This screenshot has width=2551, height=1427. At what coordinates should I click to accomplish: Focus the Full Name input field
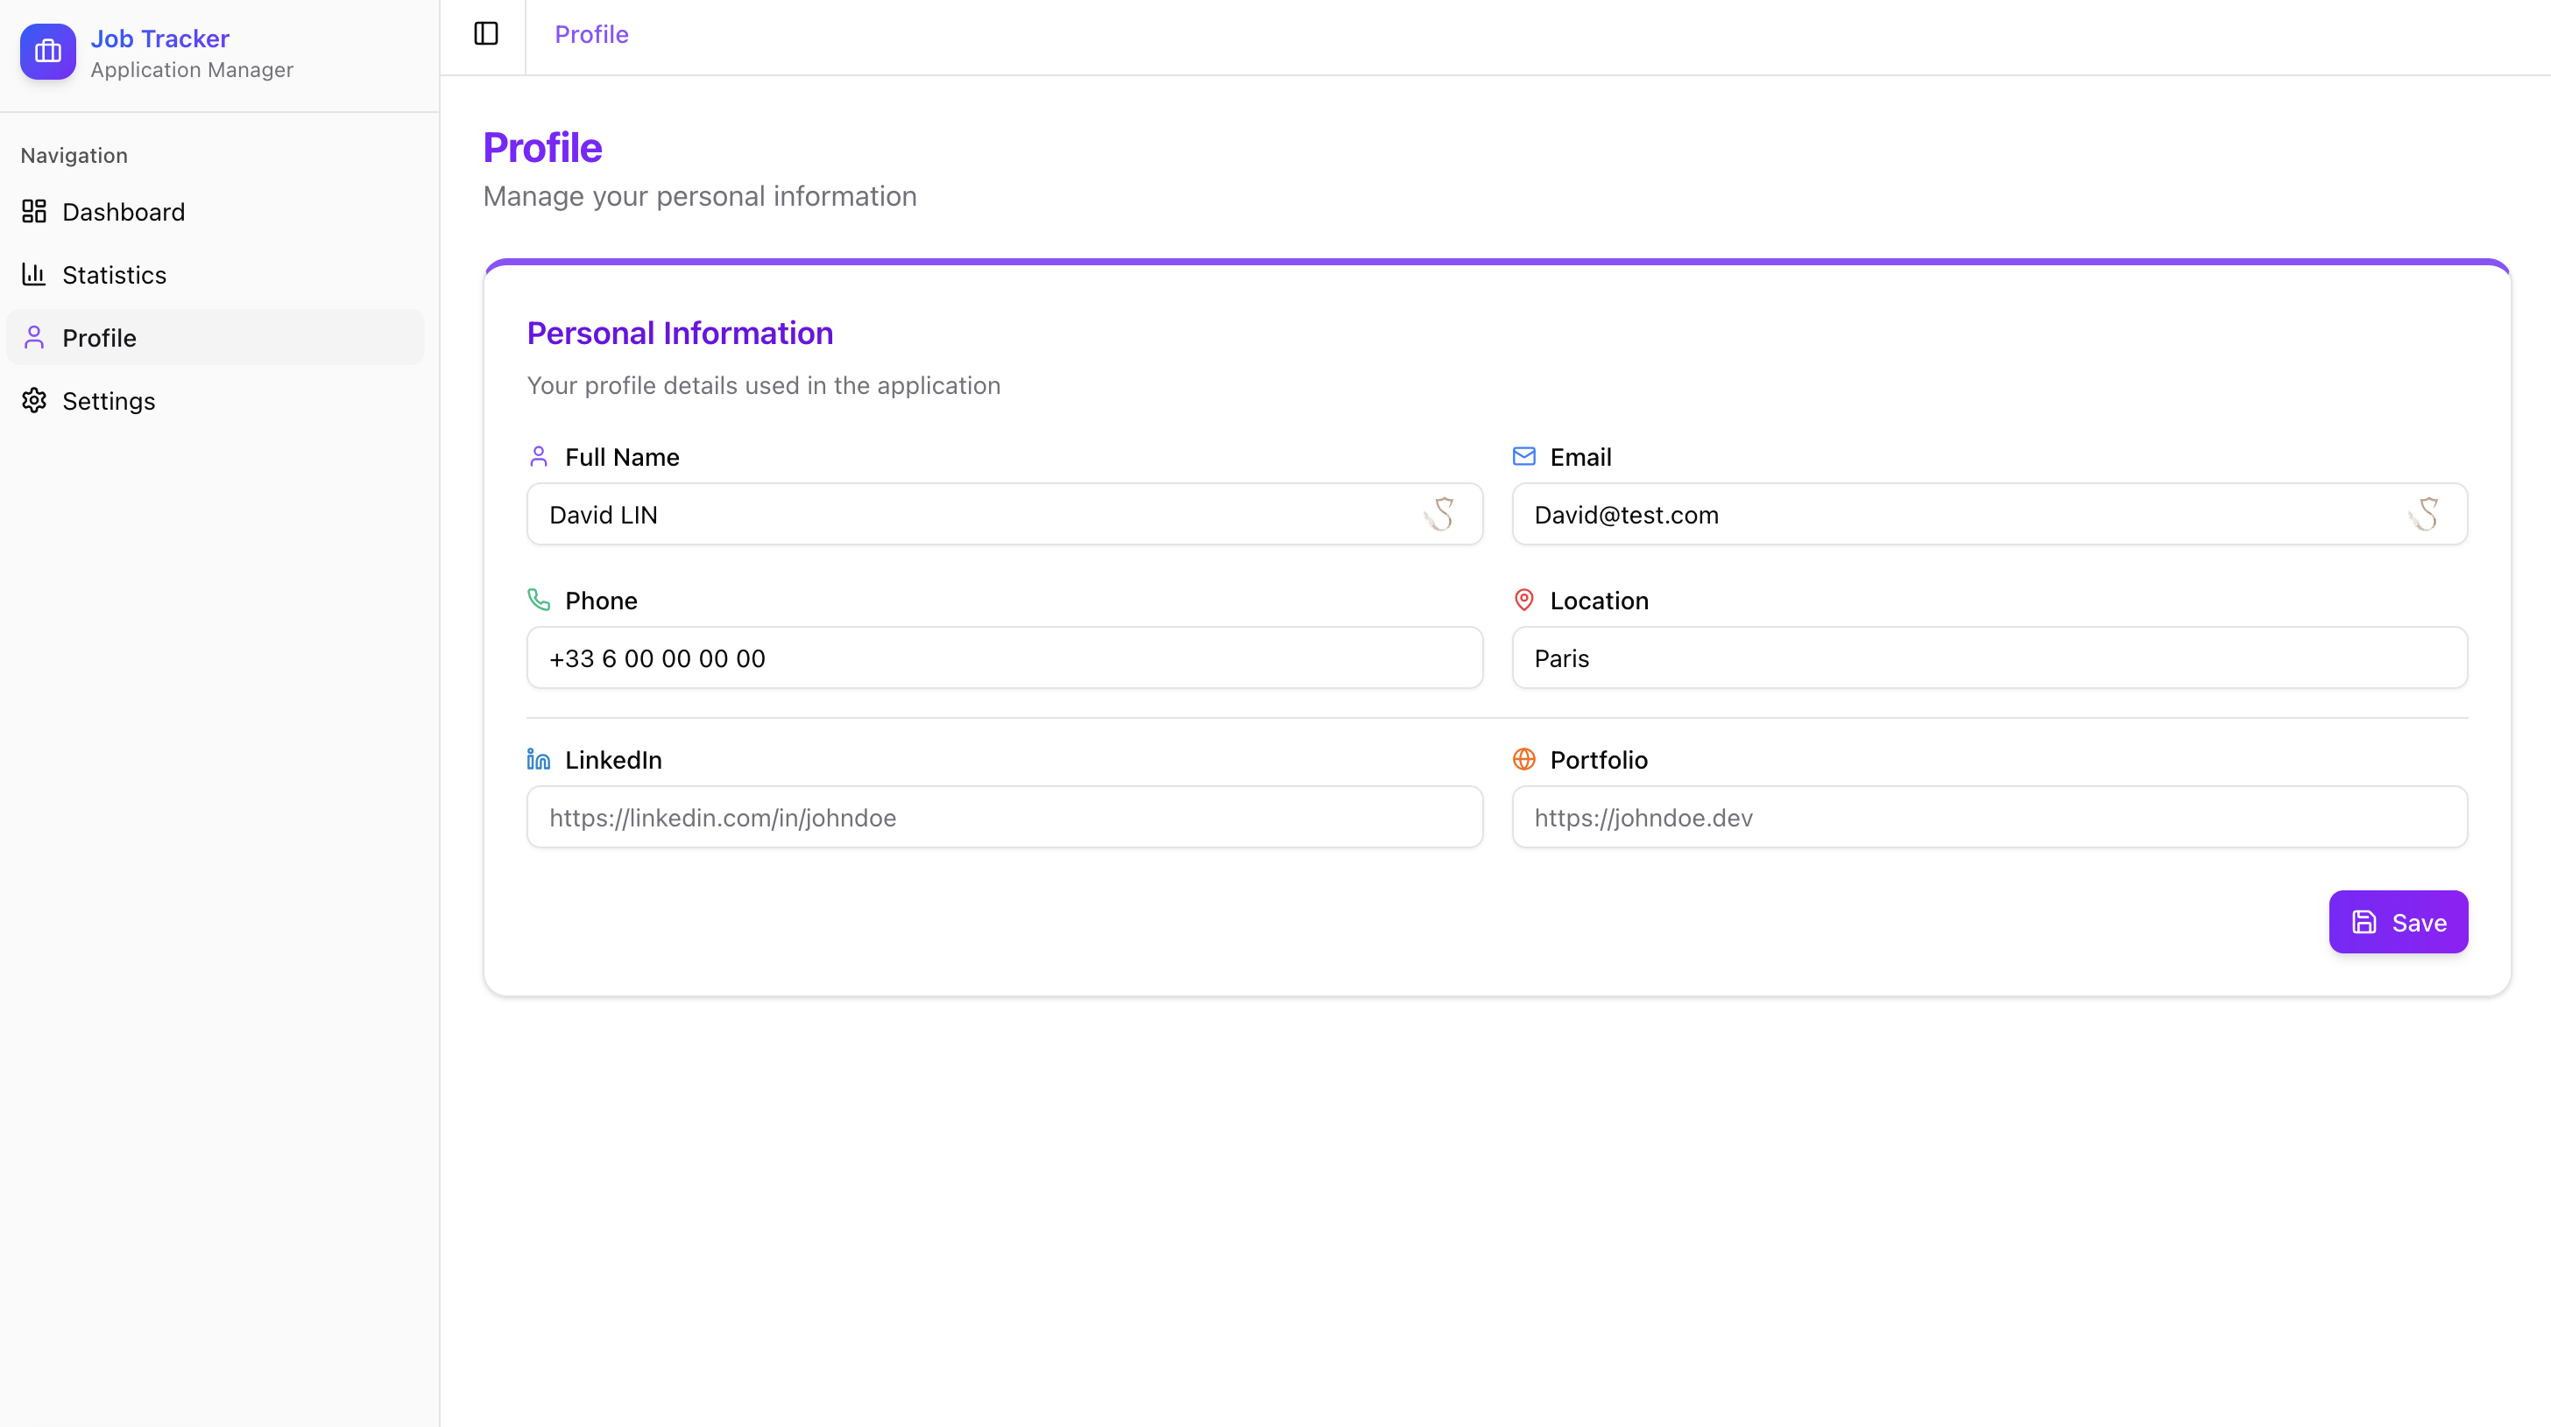971,515
